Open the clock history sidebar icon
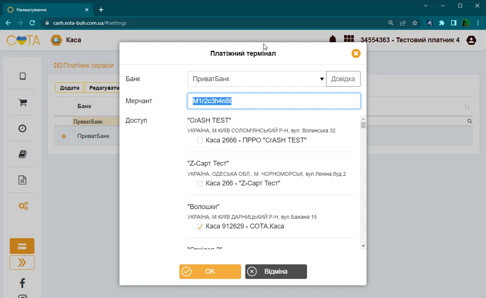 coord(22,128)
